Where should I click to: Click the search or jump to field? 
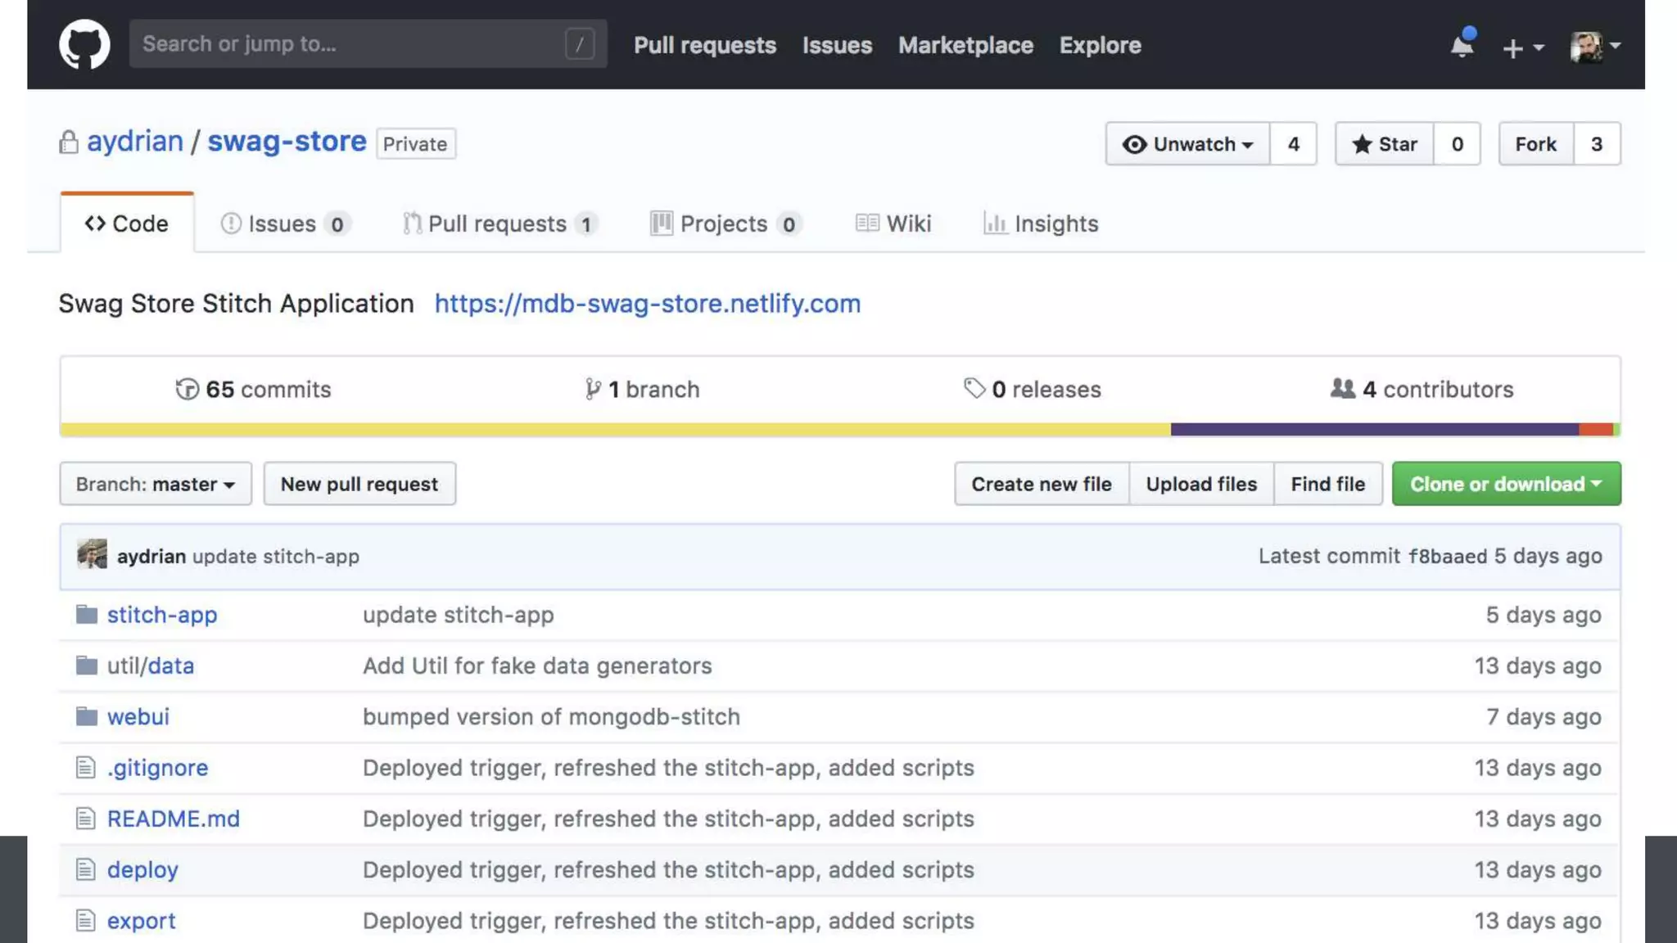tap(368, 43)
